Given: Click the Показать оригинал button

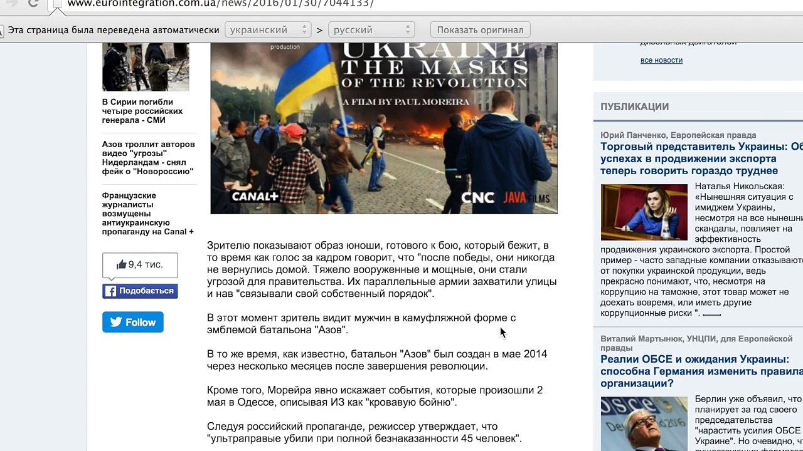Looking at the screenshot, I should coord(480,29).
